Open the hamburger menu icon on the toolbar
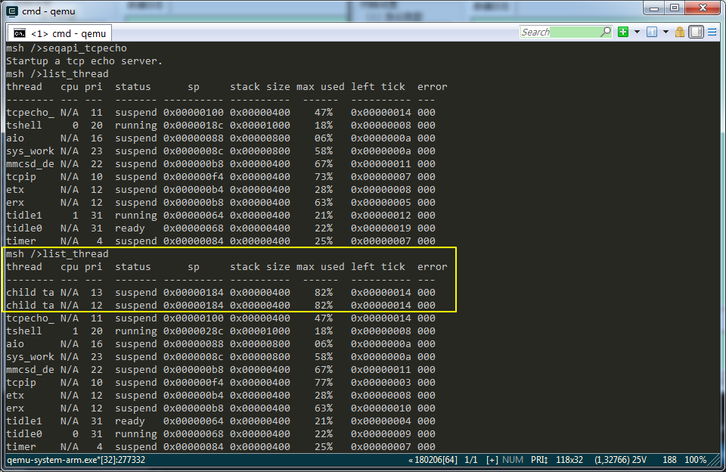The height and width of the screenshot is (472, 726). (712, 32)
